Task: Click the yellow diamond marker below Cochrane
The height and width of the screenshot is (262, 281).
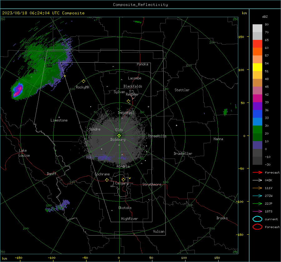Action: (107, 180)
